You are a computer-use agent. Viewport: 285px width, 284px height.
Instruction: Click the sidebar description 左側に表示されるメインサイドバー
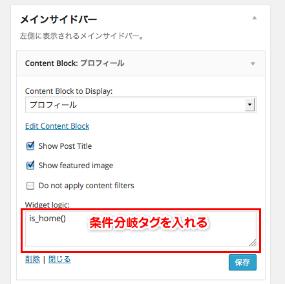pyautogui.click(x=82, y=36)
